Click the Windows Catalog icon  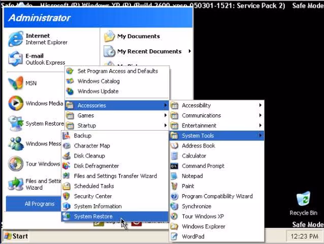click(70, 81)
